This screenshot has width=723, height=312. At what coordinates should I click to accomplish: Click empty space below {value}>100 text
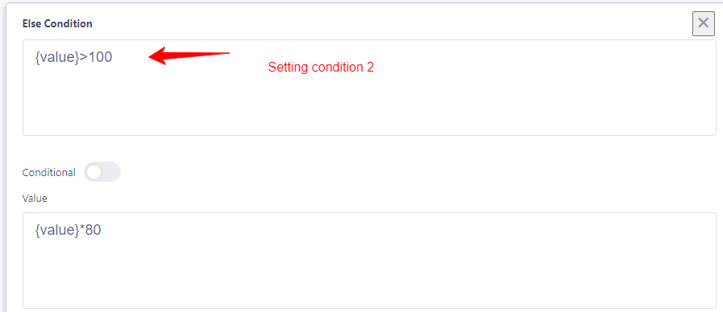[x=369, y=101]
